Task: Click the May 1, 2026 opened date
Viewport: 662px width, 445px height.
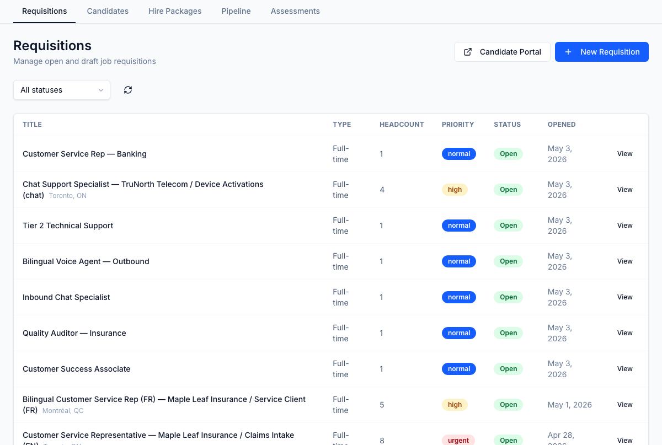Action: coord(570,405)
